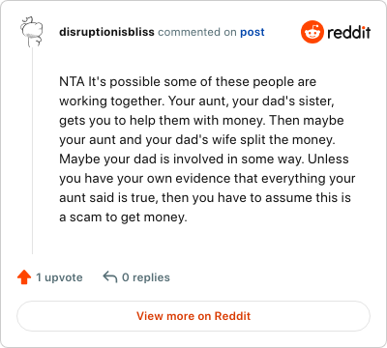
Task: Click the "1 upvote" label
Action: [x=59, y=277]
